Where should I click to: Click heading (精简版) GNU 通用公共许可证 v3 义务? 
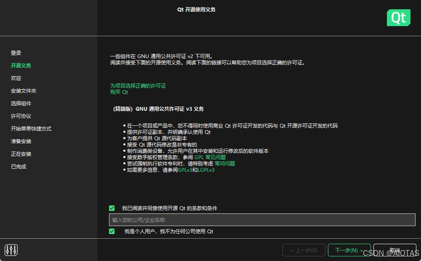pyautogui.click(x=158, y=109)
